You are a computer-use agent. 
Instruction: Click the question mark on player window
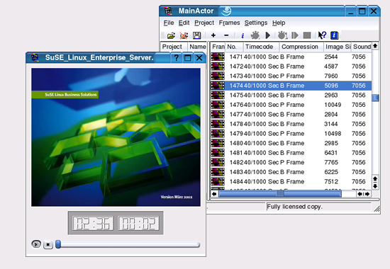177,58
